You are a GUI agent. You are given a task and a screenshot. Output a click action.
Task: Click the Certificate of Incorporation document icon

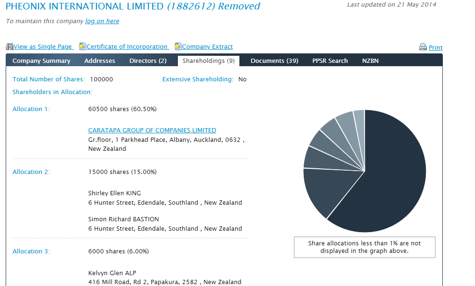click(x=82, y=47)
